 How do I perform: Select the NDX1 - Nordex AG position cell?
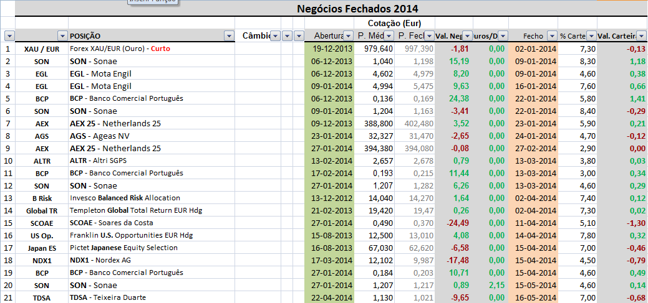coord(152,260)
